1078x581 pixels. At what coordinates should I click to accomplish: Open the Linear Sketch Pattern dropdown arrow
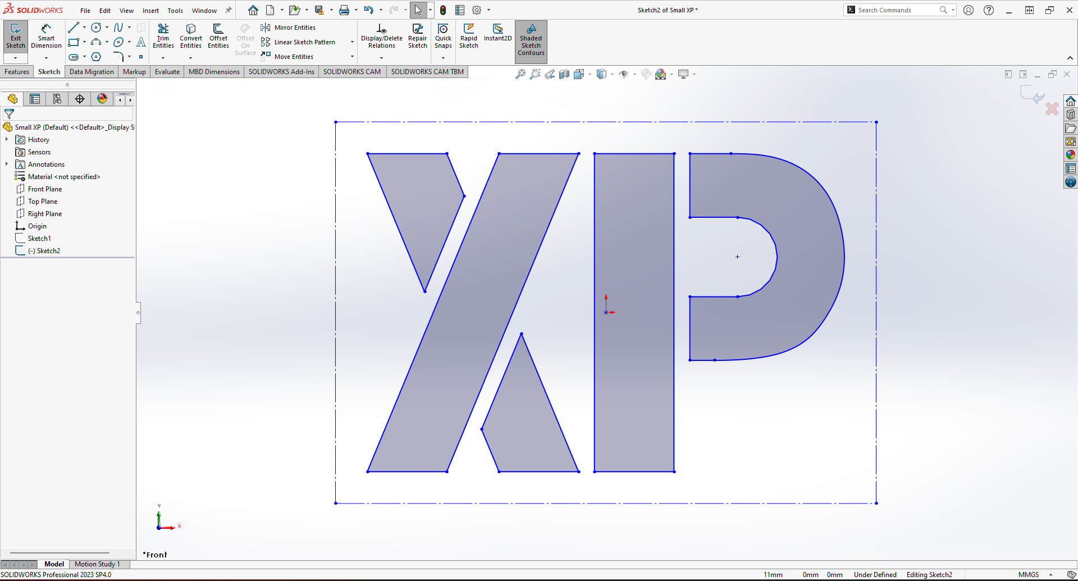352,42
